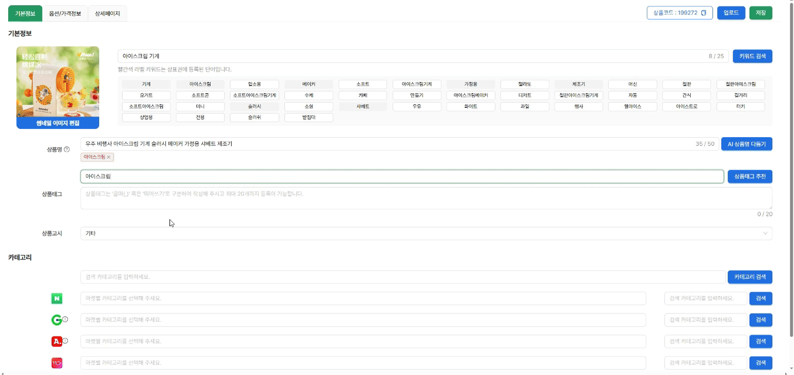Click the 상품태그 추천 button
Image resolution: width=794 pixels, height=375 pixels.
coord(749,176)
